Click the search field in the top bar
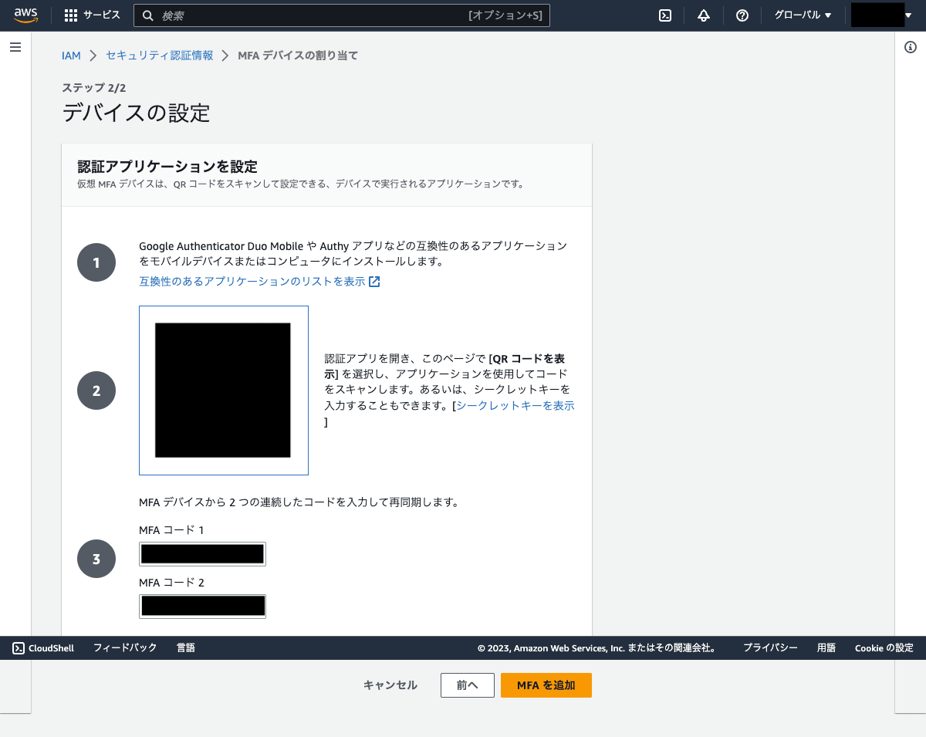 click(342, 15)
